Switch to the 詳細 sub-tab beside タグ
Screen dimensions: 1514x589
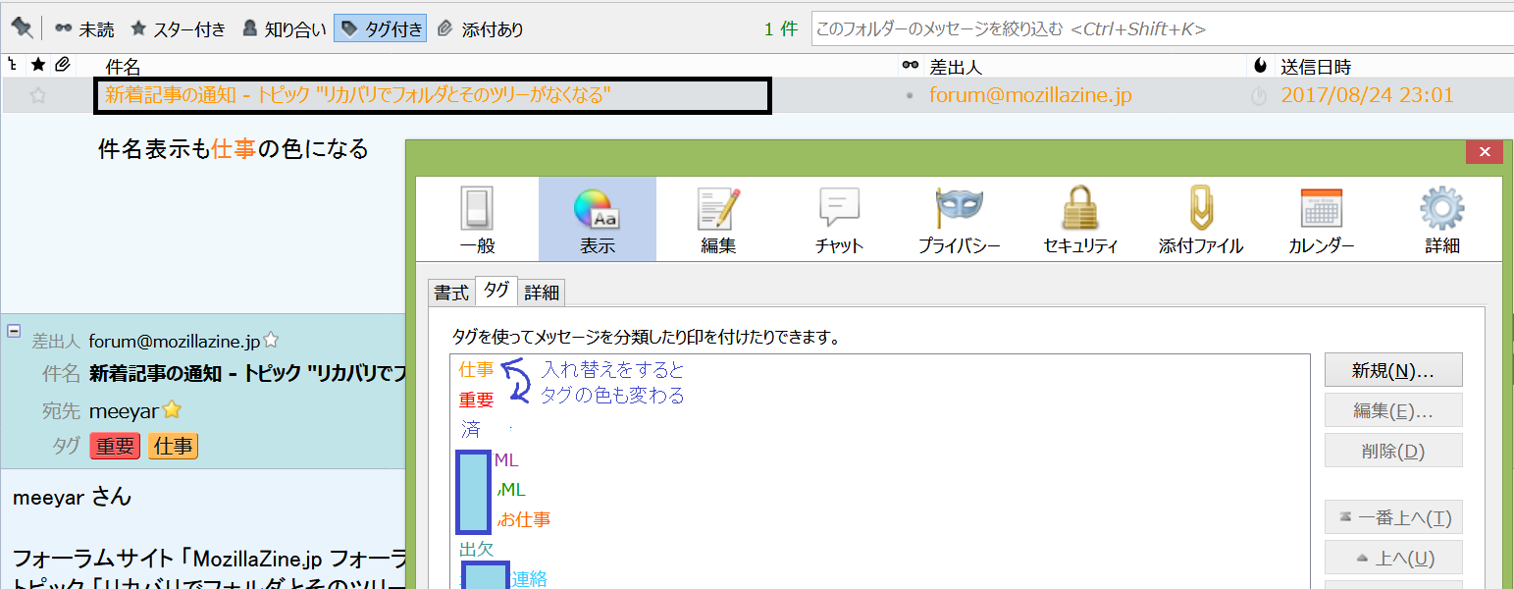pos(542,293)
